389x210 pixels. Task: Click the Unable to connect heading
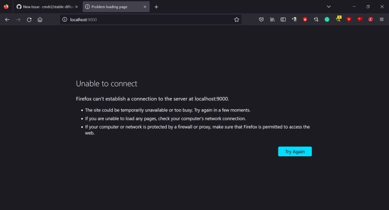tap(107, 84)
